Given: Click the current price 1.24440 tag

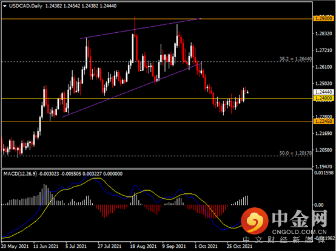Looking at the screenshot, I should click(x=324, y=92).
